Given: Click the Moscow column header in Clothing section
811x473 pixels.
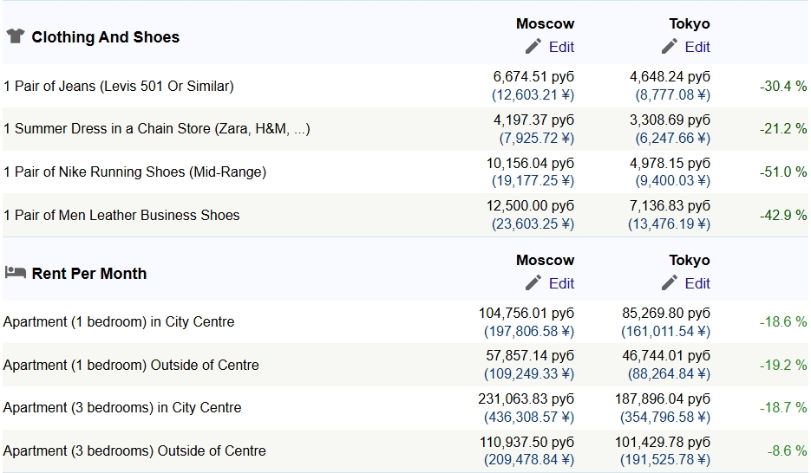Looking at the screenshot, I should pos(546,23).
